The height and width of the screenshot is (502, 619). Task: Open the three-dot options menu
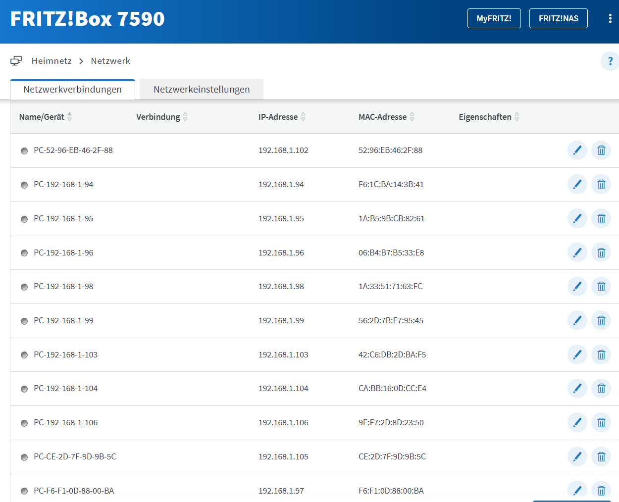(x=610, y=18)
